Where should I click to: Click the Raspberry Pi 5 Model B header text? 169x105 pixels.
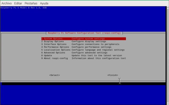pos(24,8)
